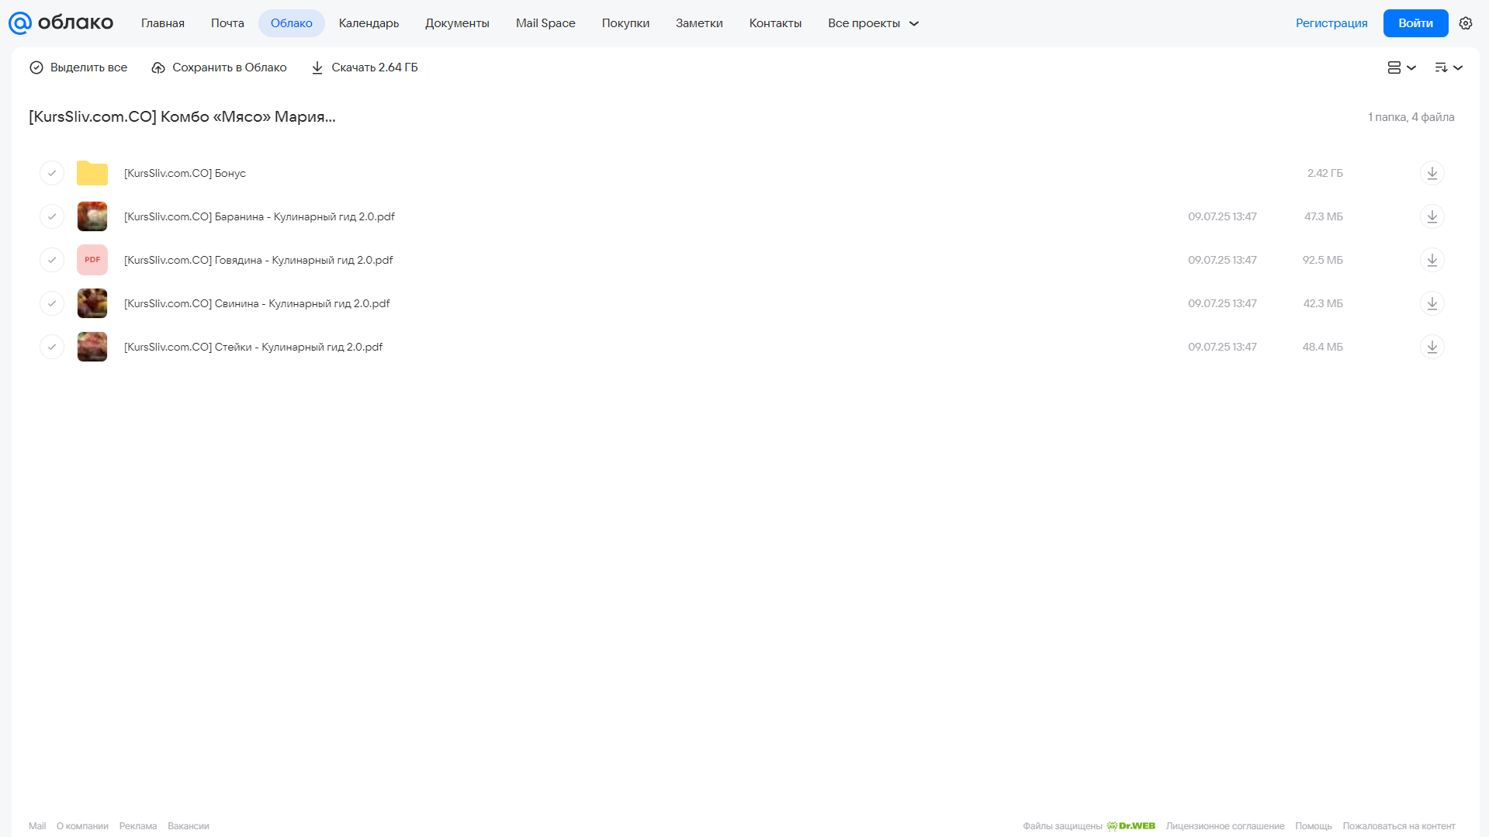Check the Стейки file checkbox

[x=52, y=347]
